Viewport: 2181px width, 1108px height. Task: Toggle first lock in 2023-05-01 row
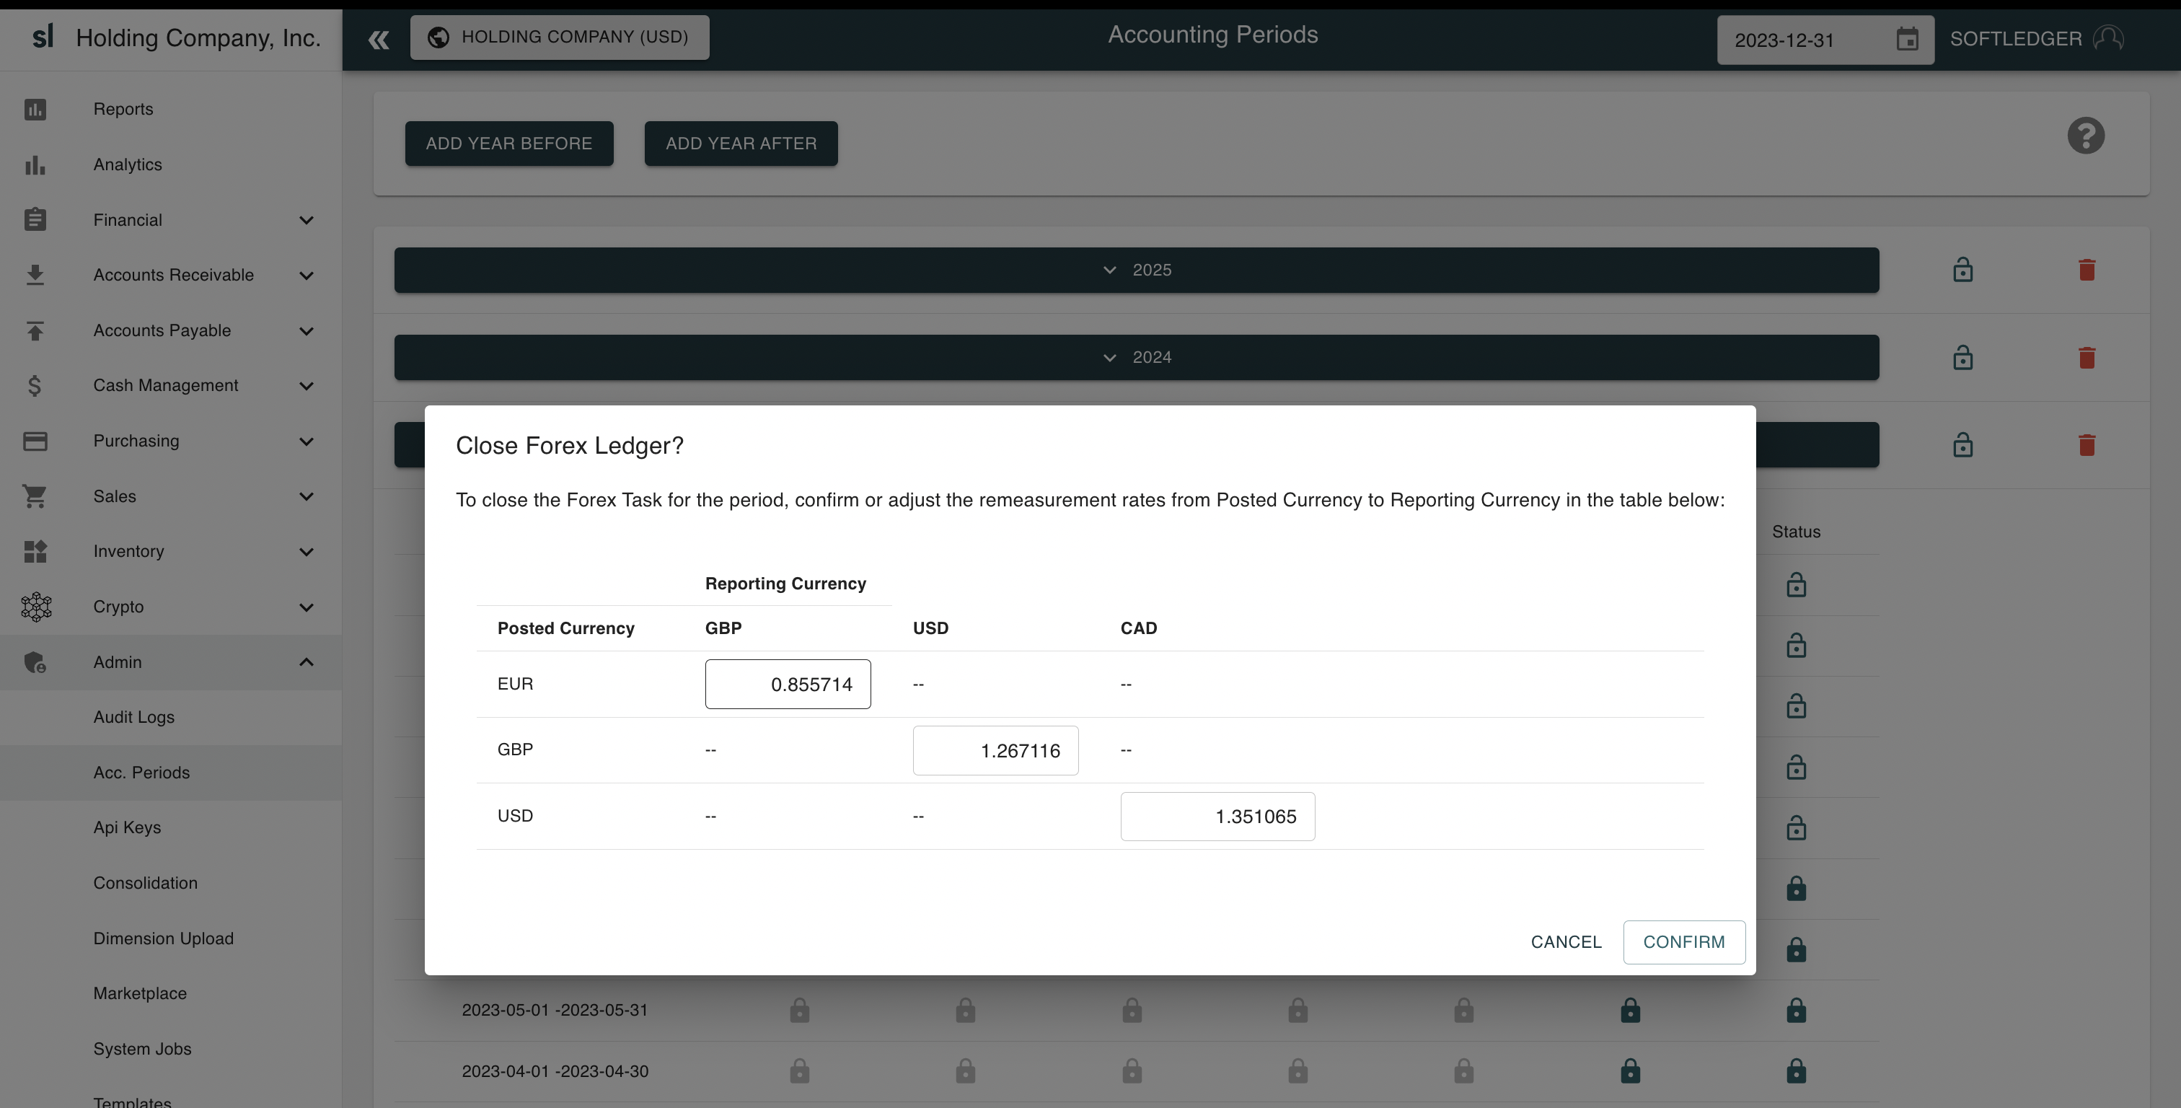pos(799,1010)
